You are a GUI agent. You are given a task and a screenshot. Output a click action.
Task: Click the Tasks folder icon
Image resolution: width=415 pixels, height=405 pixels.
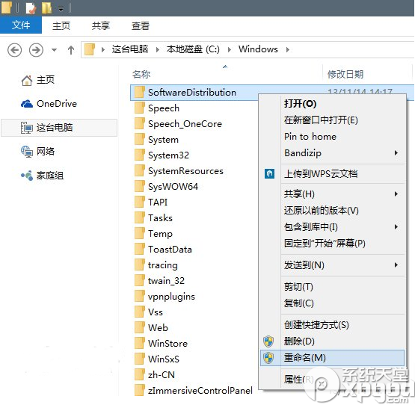pyautogui.click(x=140, y=217)
